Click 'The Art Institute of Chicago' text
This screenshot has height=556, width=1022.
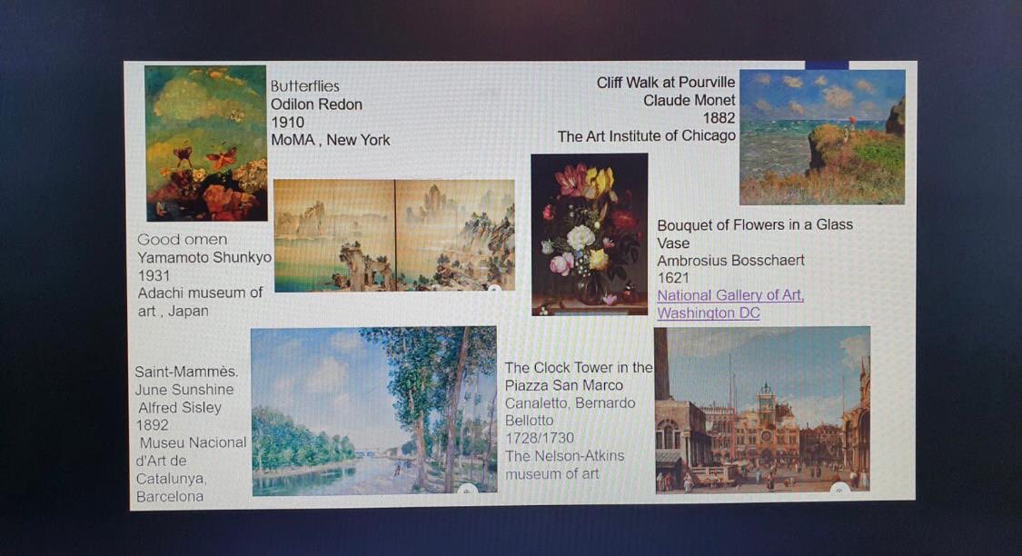646,135
